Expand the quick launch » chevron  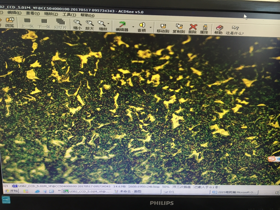pos(59,191)
